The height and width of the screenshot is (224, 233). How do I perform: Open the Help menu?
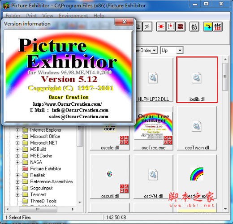coord(99,16)
